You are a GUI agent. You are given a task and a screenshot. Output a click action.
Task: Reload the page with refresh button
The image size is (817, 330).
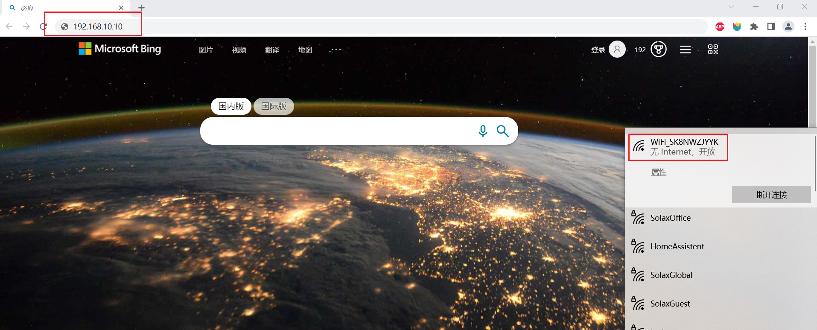(x=43, y=26)
